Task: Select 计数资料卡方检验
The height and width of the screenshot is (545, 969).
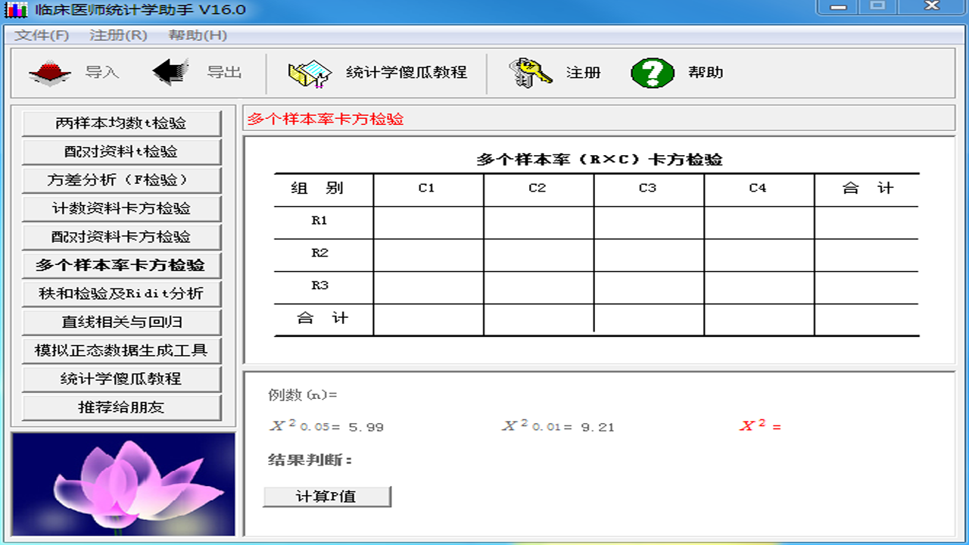Action: [x=121, y=209]
